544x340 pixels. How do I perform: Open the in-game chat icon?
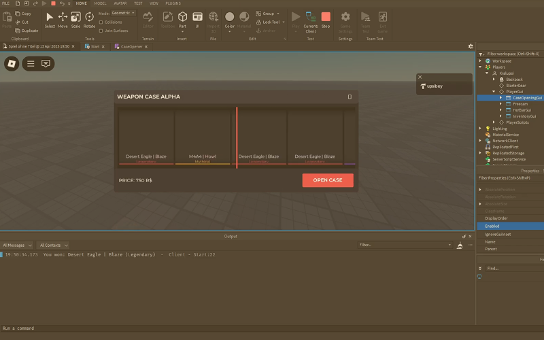[46, 64]
